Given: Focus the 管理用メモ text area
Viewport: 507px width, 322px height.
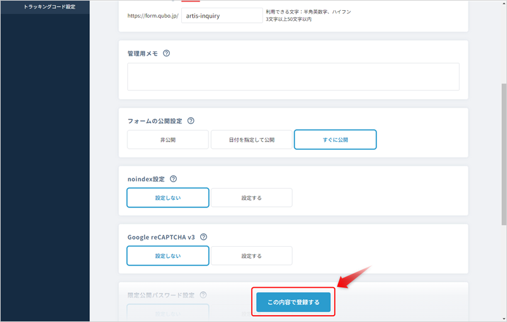Looking at the screenshot, I should click(x=293, y=77).
